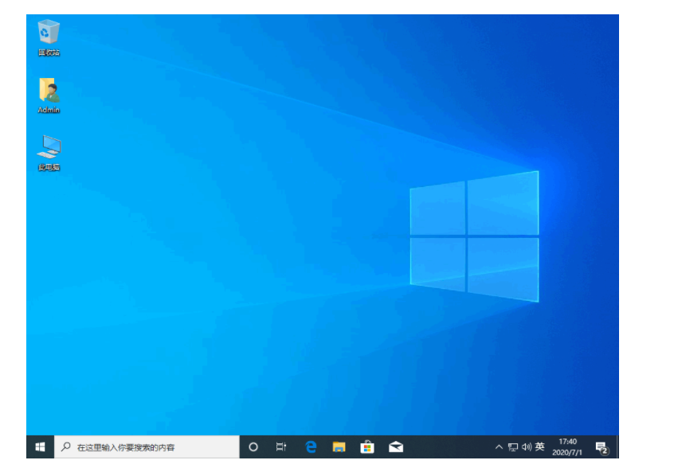Open File Explorer from the taskbar
Screen dimensions: 678x468
pos(339,447)
